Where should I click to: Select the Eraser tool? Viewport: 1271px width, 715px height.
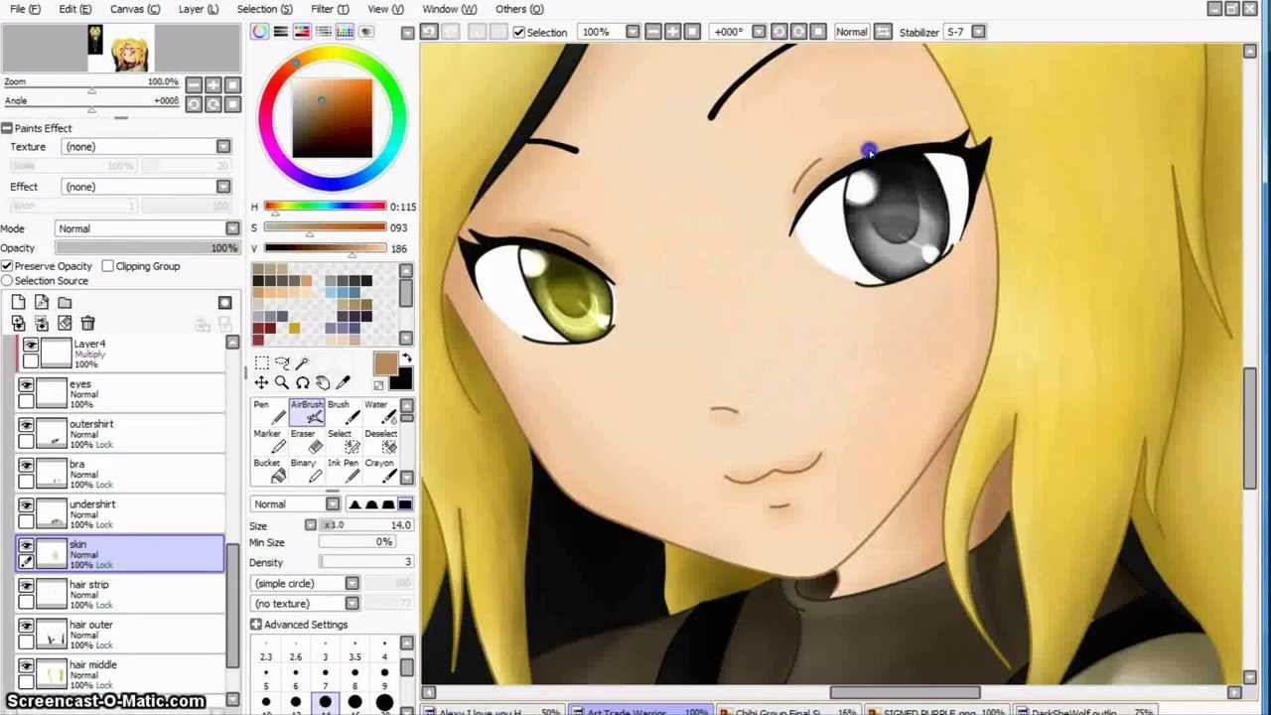[307, 441]
